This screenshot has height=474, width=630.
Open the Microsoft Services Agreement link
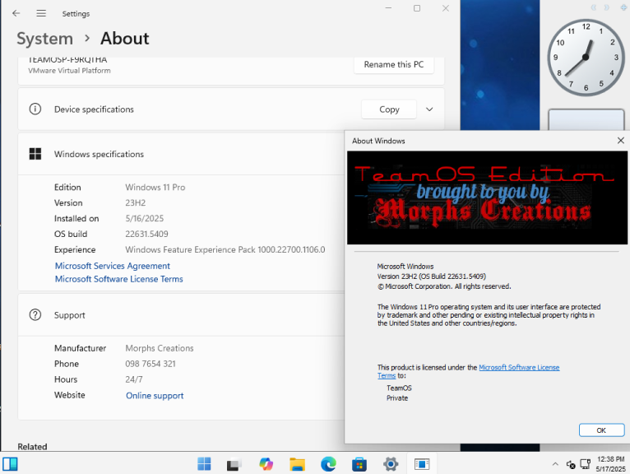[113, 266]
